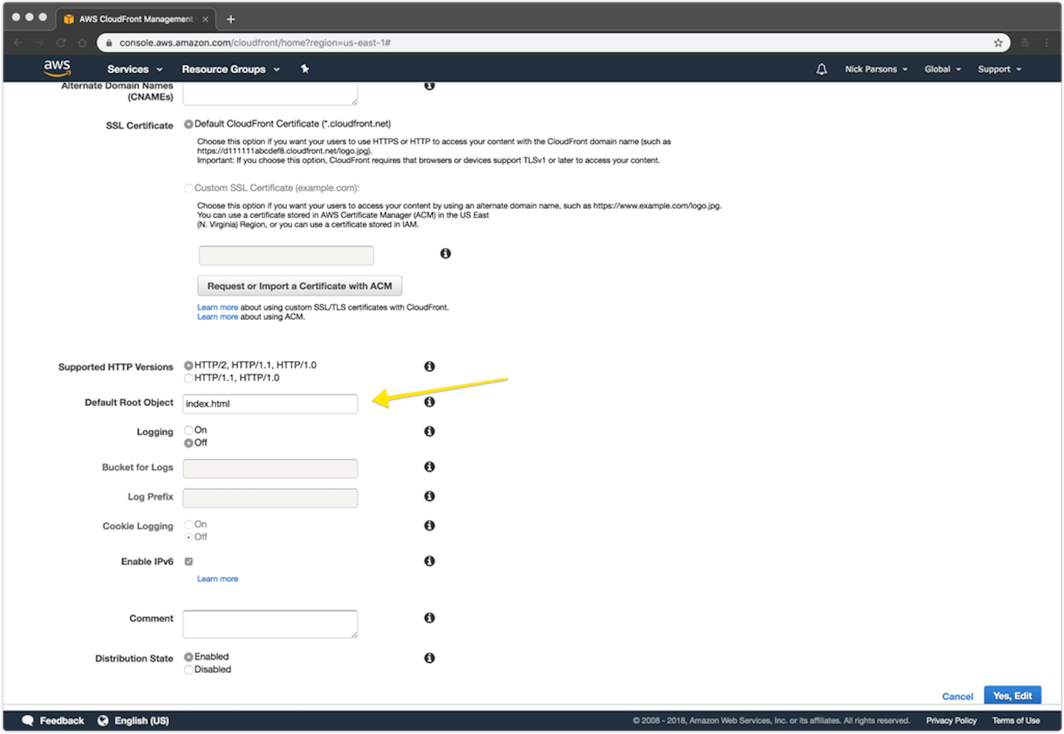The image size is (1064, 734).
Task: Click the Comment text area
Action: click(x=270, y=624)
